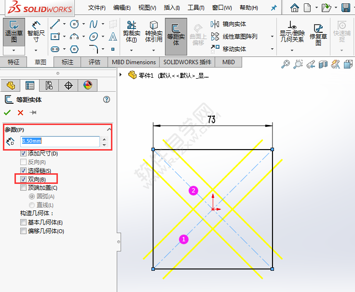Select the straight Slot tool
Viewport: 355px width, 292px height.
pos(55,49)
